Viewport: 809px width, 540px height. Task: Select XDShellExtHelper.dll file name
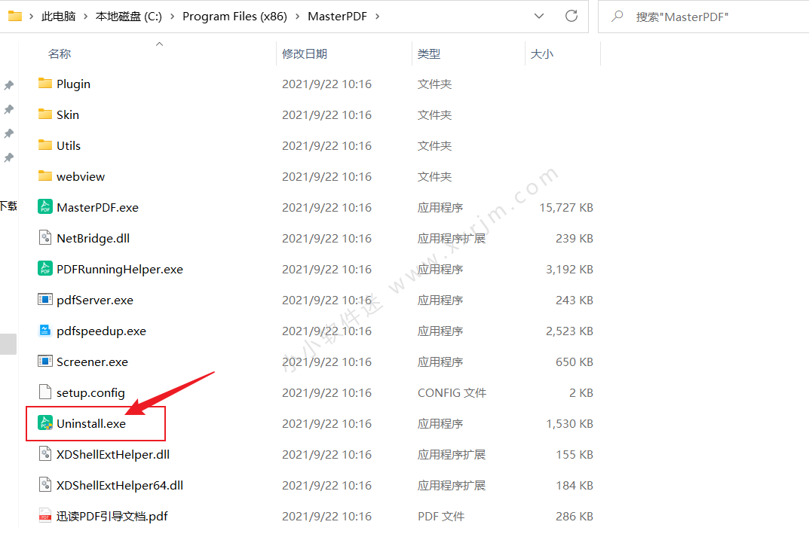click(113, 454)
